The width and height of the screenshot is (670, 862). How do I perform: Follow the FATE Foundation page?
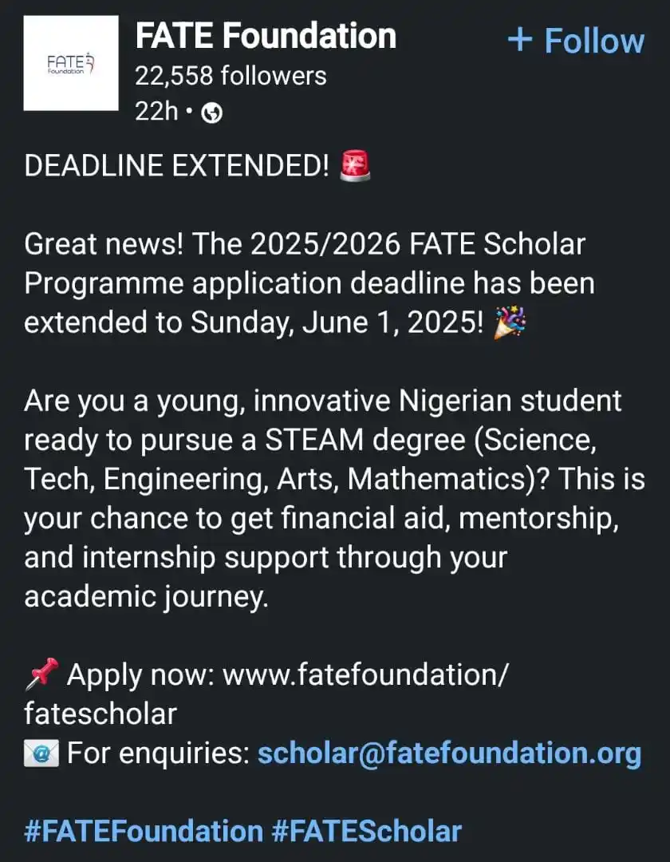pyautogui.click(x=576, y=41)
